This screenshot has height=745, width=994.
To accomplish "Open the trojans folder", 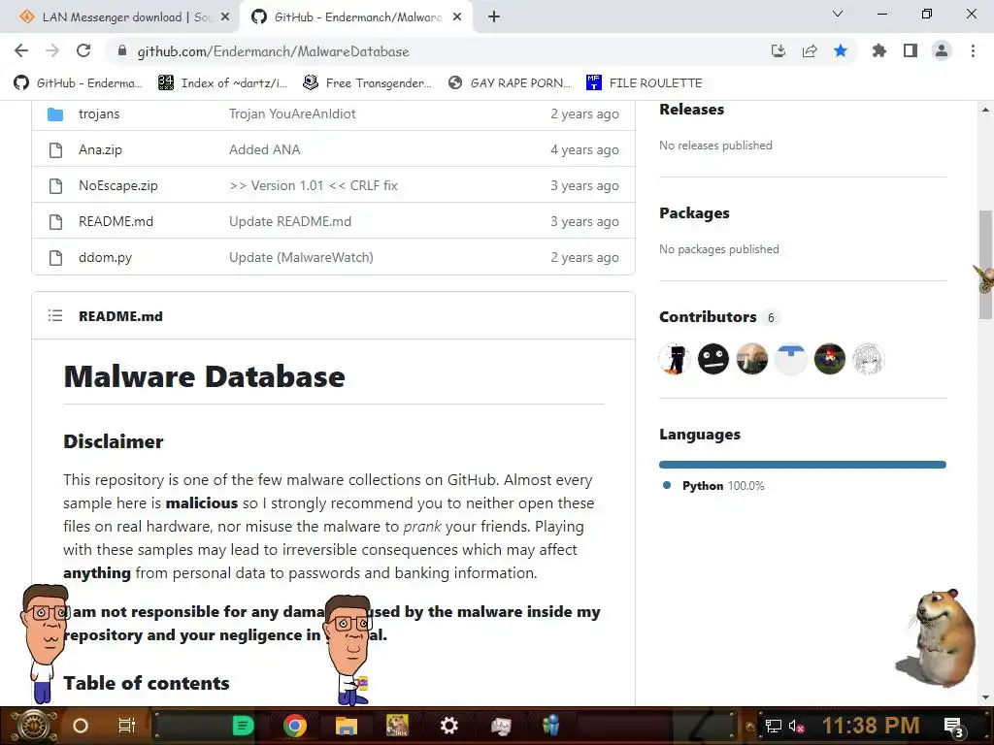I will point(99,114).
